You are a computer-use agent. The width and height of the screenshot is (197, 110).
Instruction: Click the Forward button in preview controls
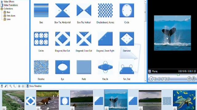click(x=168, y=79)
